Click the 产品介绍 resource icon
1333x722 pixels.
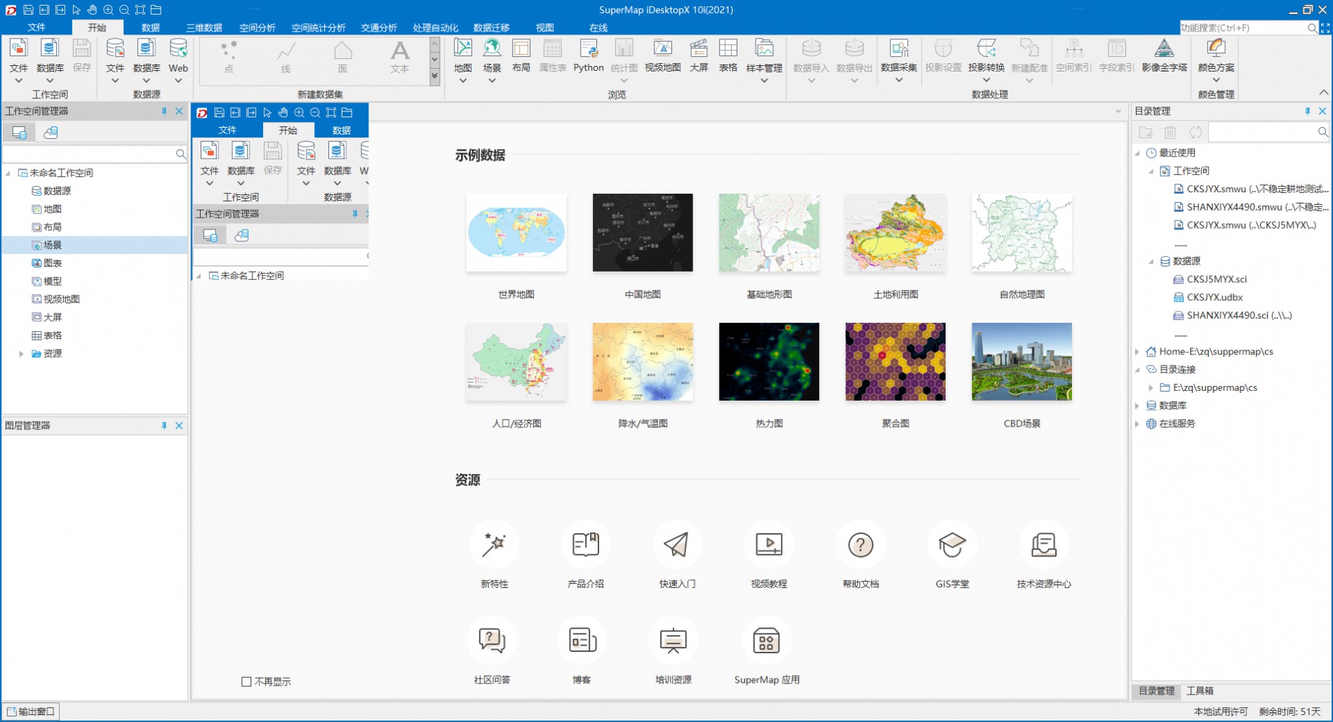pos(586,544)
